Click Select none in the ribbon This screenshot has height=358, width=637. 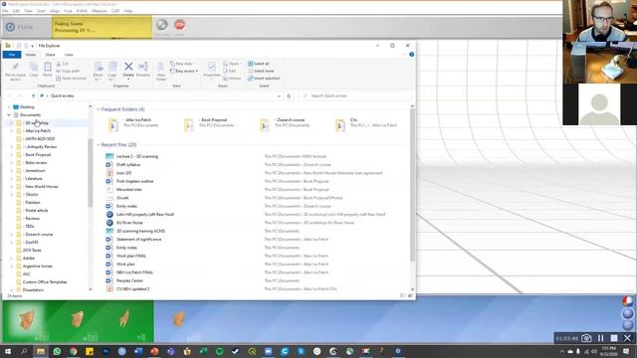261,71
